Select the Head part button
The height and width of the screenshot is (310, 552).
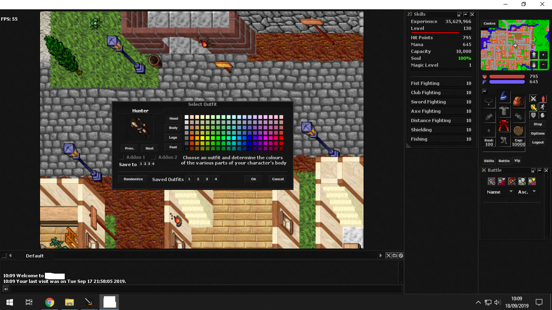[x=173, y=118]
